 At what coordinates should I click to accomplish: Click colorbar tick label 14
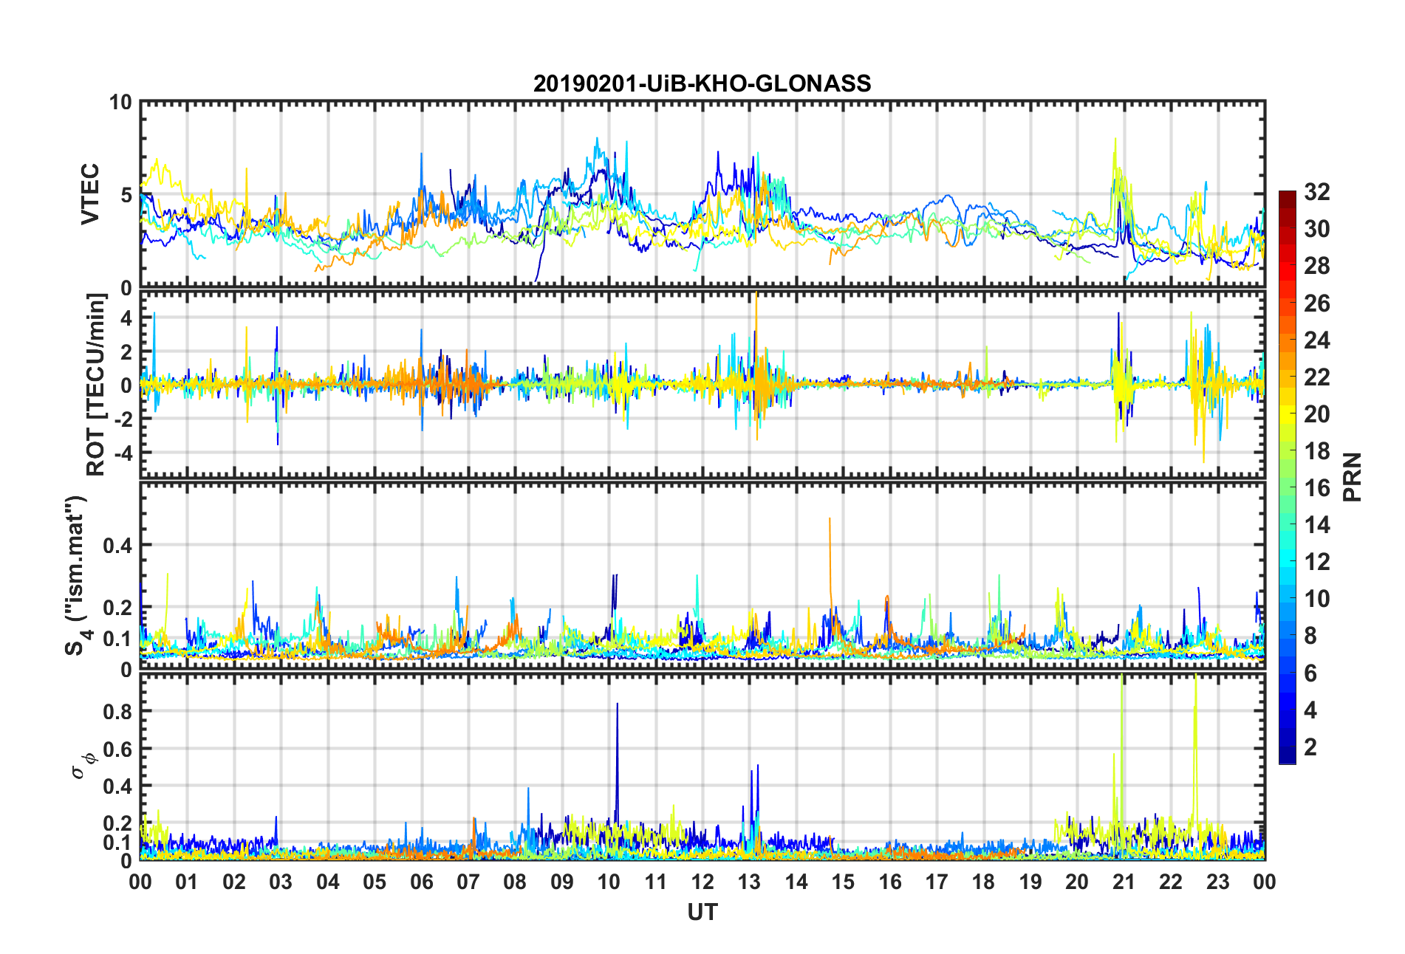pos(1317,524)
